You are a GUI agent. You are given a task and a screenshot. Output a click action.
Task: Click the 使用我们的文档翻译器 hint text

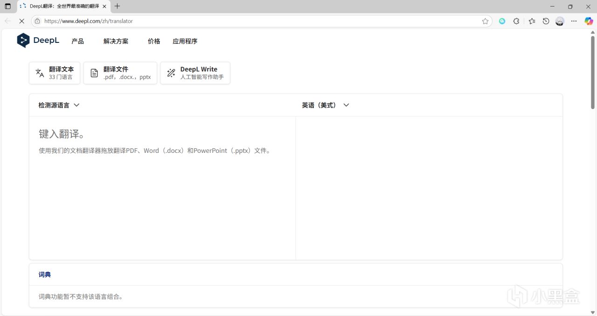point(154,151)
